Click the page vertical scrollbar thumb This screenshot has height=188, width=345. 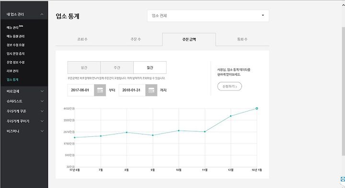click(343, 91)
